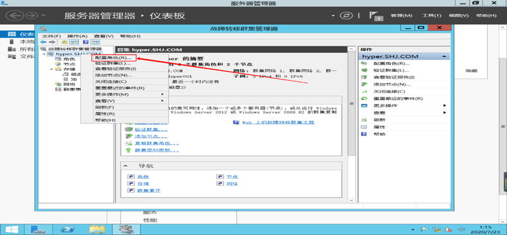507x235 pixels.
Task: Click the 群集事件 link under 导航
Action: [149, 190]
